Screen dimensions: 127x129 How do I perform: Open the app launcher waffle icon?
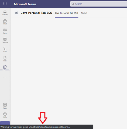pyautogui.click(x=5, y=3)
